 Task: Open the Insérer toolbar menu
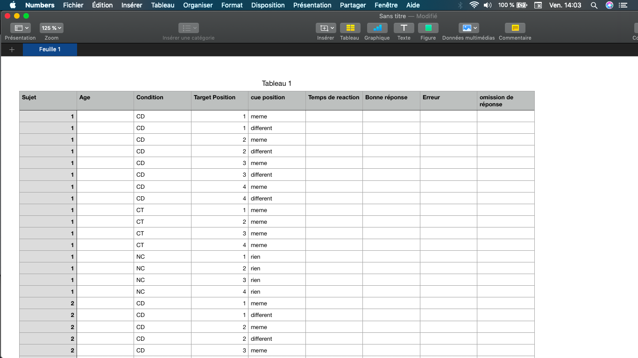click(326, 28)
